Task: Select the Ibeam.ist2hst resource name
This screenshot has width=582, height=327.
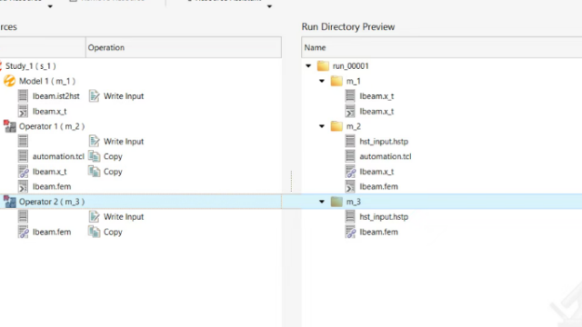Action: (56, 96)
